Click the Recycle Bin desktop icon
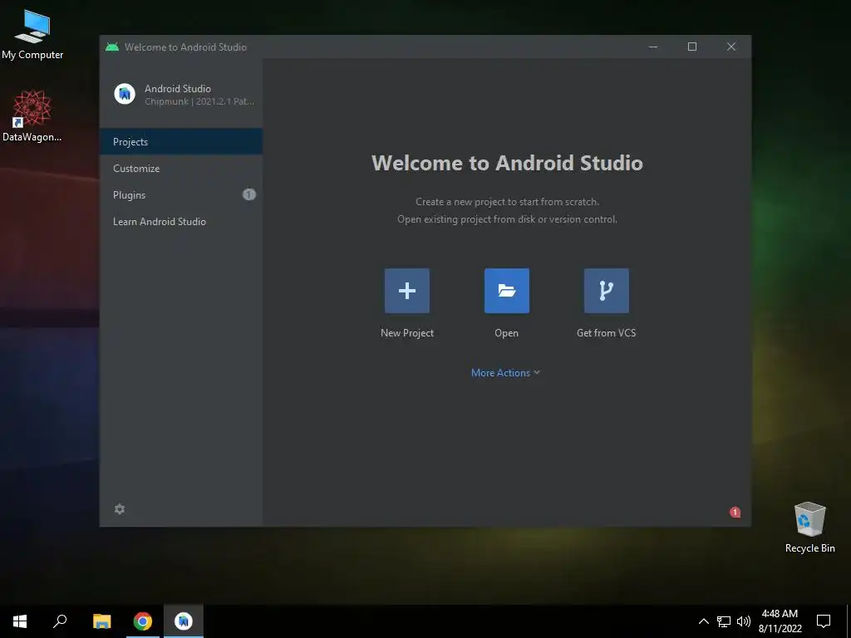This screenshot has height=638, width=851. tap(809, 528)
